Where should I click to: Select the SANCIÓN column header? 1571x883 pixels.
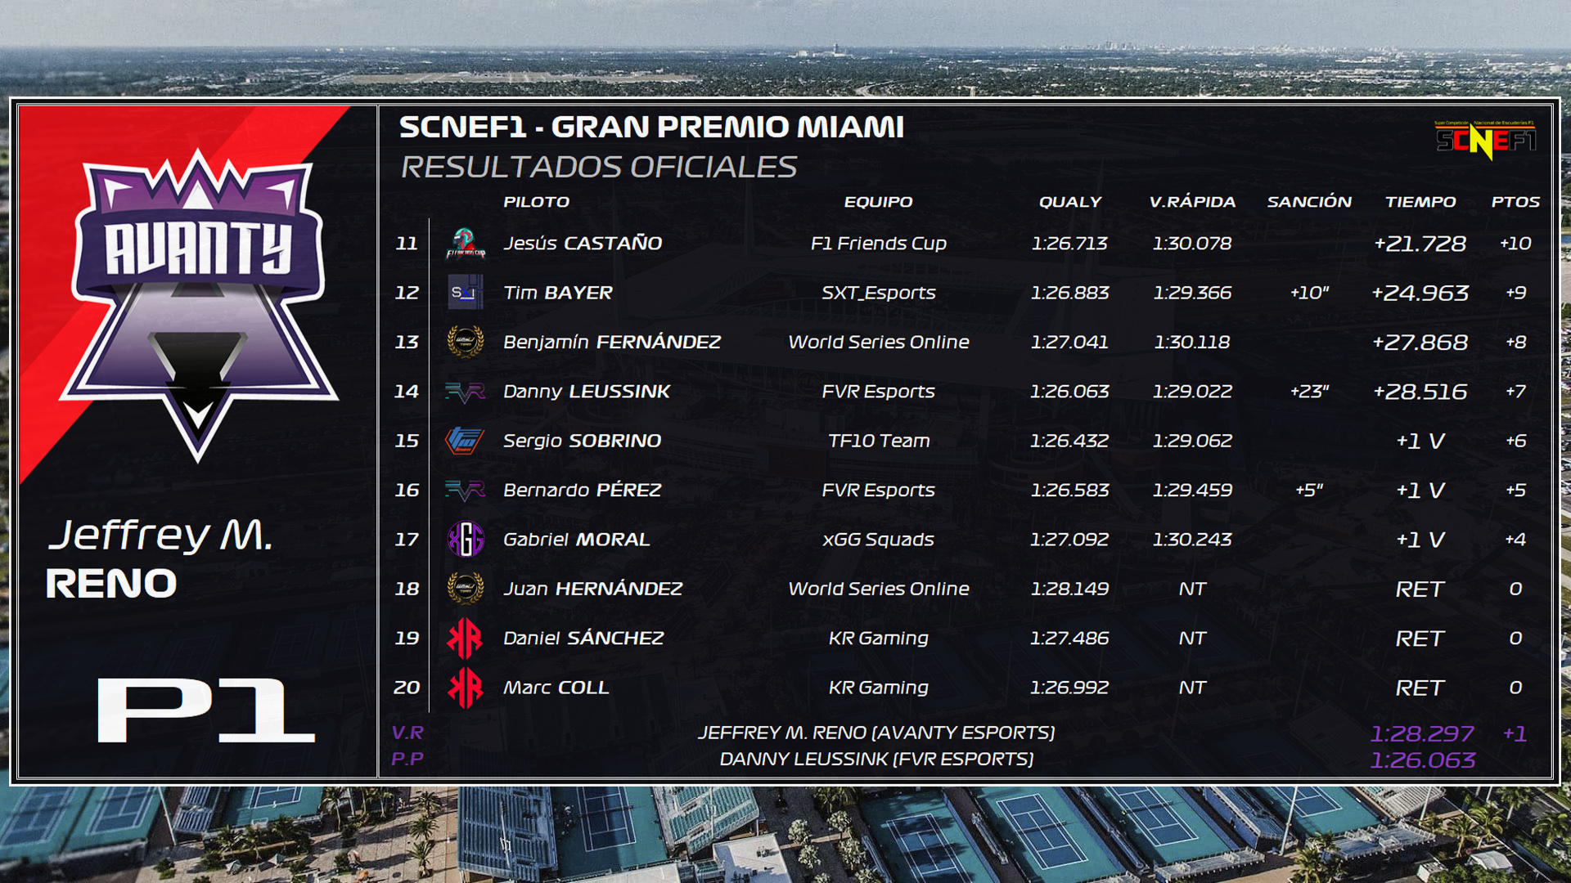coord(1309,201)
